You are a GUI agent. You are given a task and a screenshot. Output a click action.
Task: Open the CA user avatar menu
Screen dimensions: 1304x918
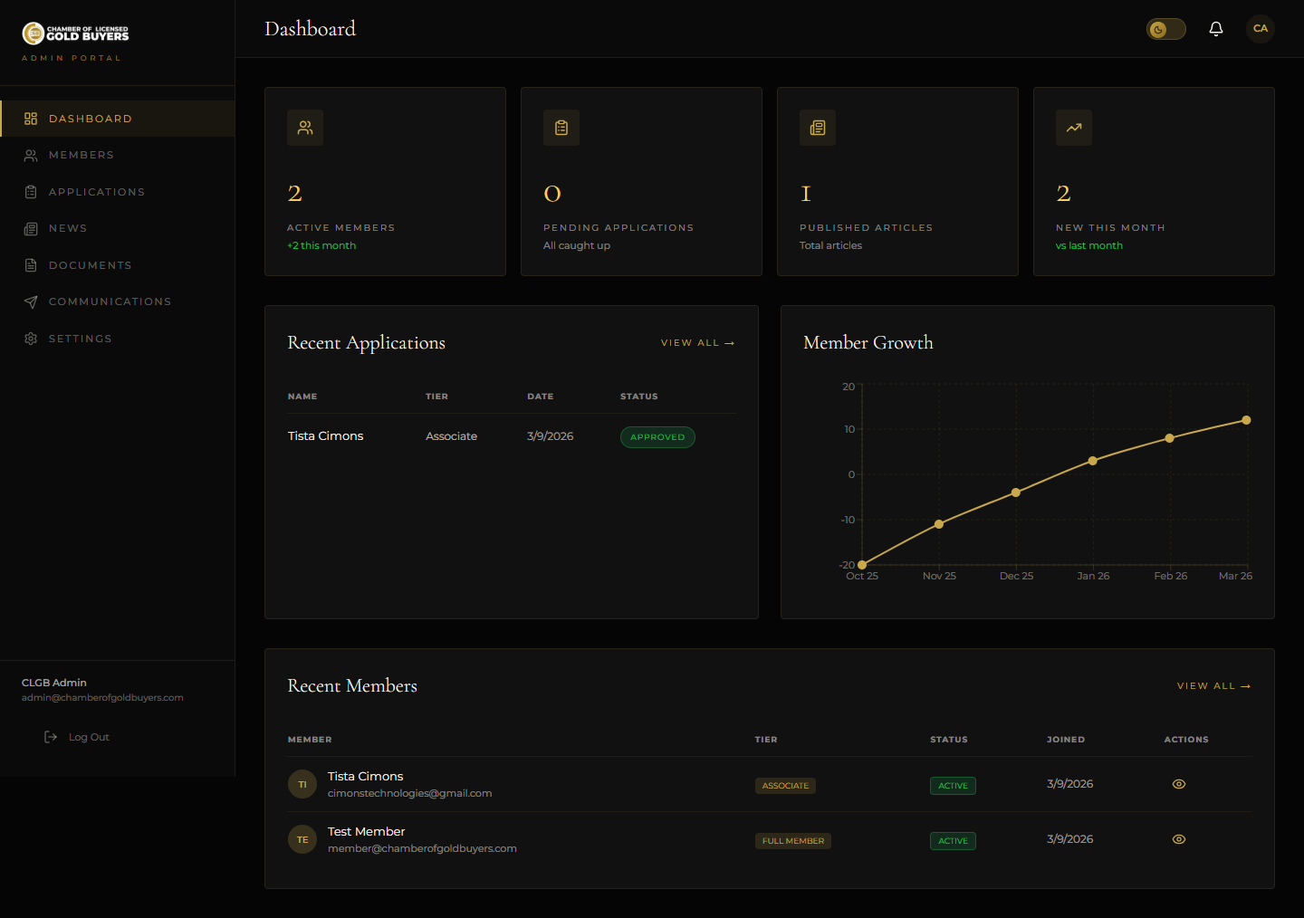point(1260,29)
